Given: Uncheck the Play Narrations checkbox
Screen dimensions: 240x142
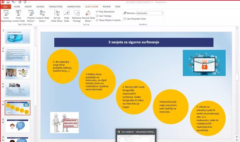Looking at the screenshot, I should [97, 12].
